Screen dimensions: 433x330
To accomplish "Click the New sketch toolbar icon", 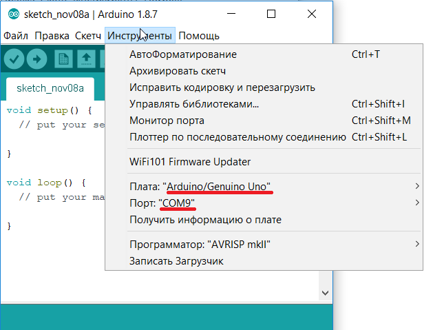I will tap(63, 59).
